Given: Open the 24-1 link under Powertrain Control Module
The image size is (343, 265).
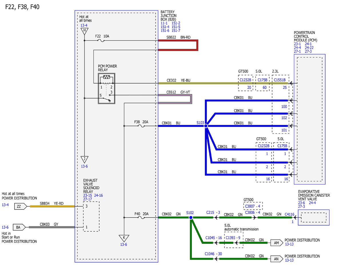Looking at the screenshot, I should click(308, 44).
